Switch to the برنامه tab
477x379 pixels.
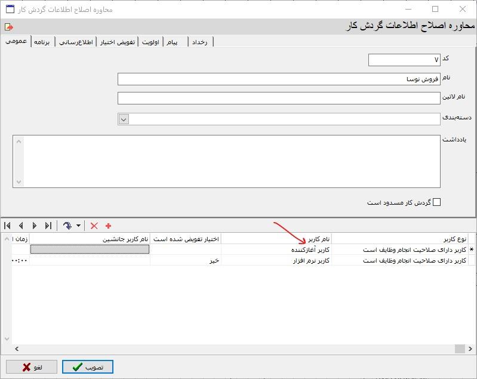pyautogui.click(x=43, y=42)
